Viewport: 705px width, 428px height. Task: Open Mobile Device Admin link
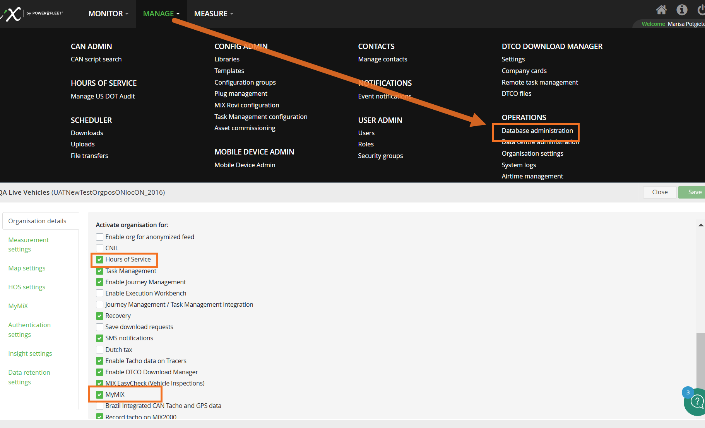click(x=245, y=165)
